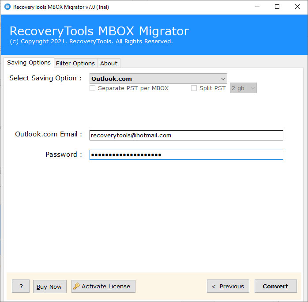Toggle the Split PST checkbox
The height and width of the screenshot is (302, 308).
[194, 88]
